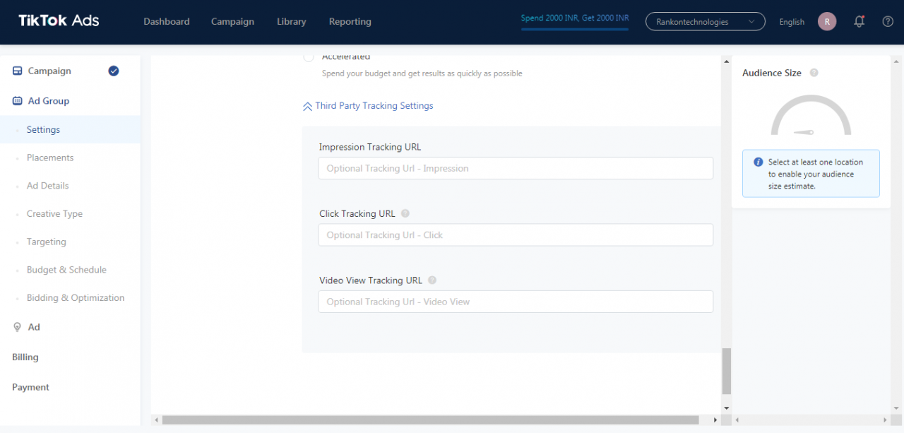
Task: Click the main horizontal scrollbar thumb
Action: (430, 420)
